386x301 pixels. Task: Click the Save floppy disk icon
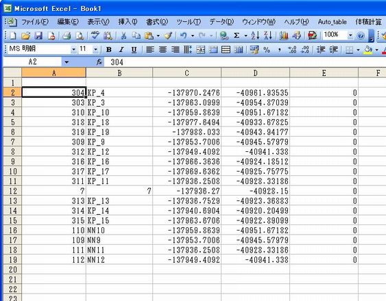pos(38,36)
